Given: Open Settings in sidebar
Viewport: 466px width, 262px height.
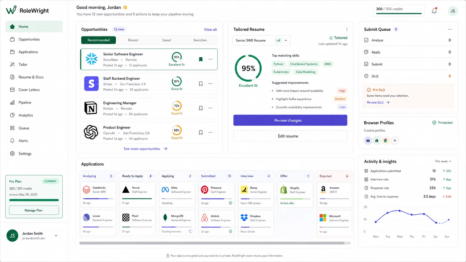Looking at the screenshot, I should (x=34, y=153).
